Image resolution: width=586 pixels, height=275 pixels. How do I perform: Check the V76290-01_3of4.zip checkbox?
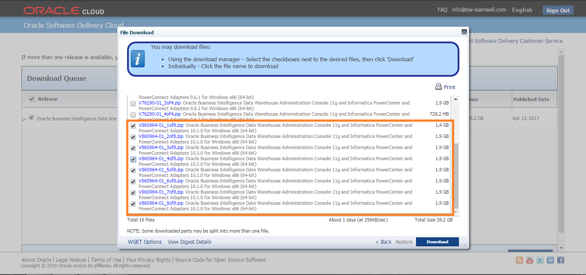click(x=133, y=104)
